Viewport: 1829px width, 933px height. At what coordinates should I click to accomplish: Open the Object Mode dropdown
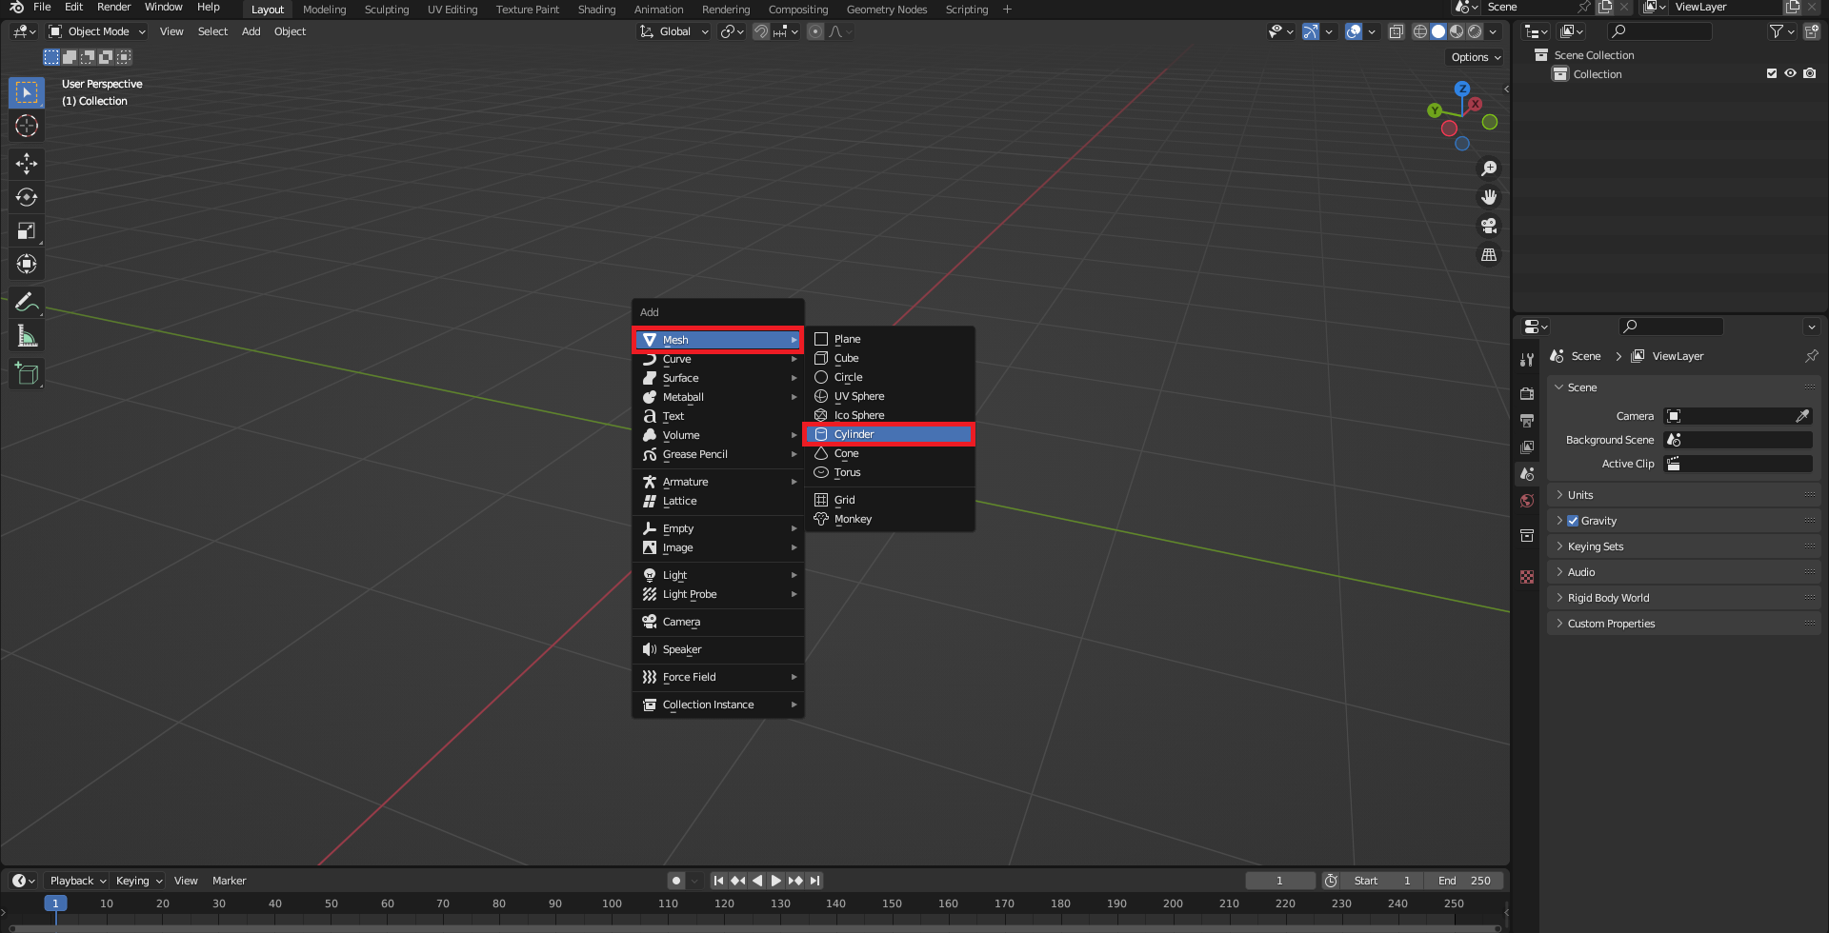[97, 31]
